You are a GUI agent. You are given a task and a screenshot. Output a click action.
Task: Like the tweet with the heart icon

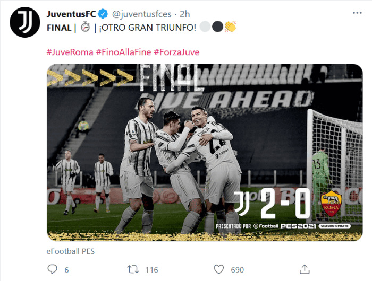[x=219, y=269]
